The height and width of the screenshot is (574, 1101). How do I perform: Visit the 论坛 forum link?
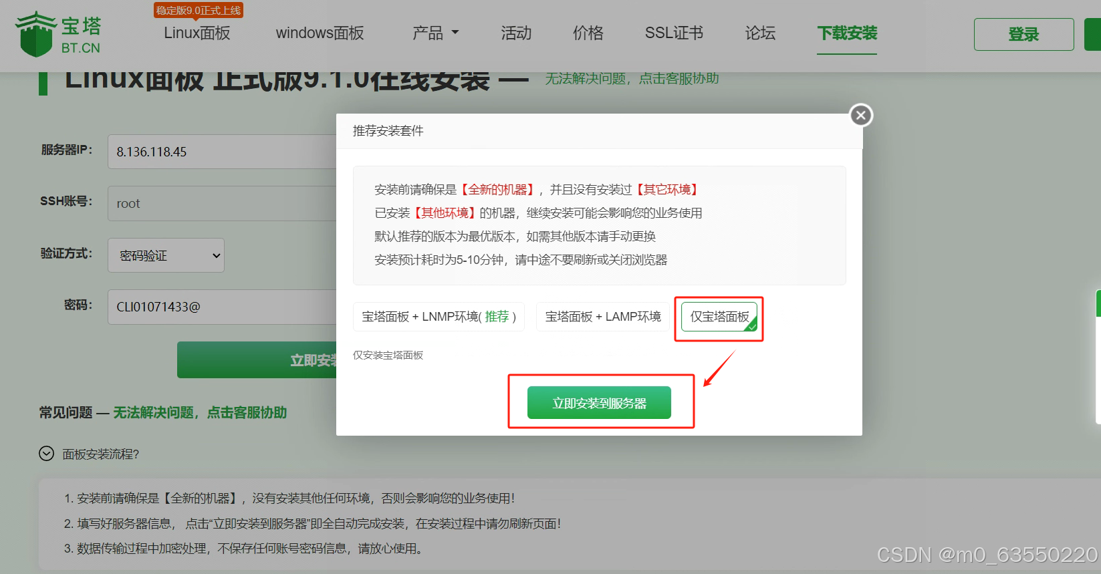tap(760, 33)
